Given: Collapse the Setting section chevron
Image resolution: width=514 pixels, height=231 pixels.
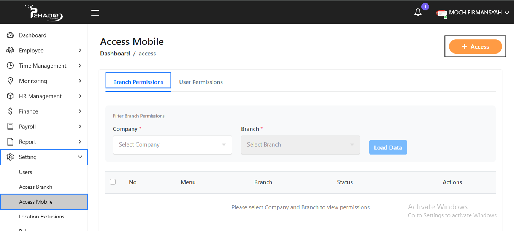Looking at the screenshot, I should pyautogui.click(x=80, y=157).
